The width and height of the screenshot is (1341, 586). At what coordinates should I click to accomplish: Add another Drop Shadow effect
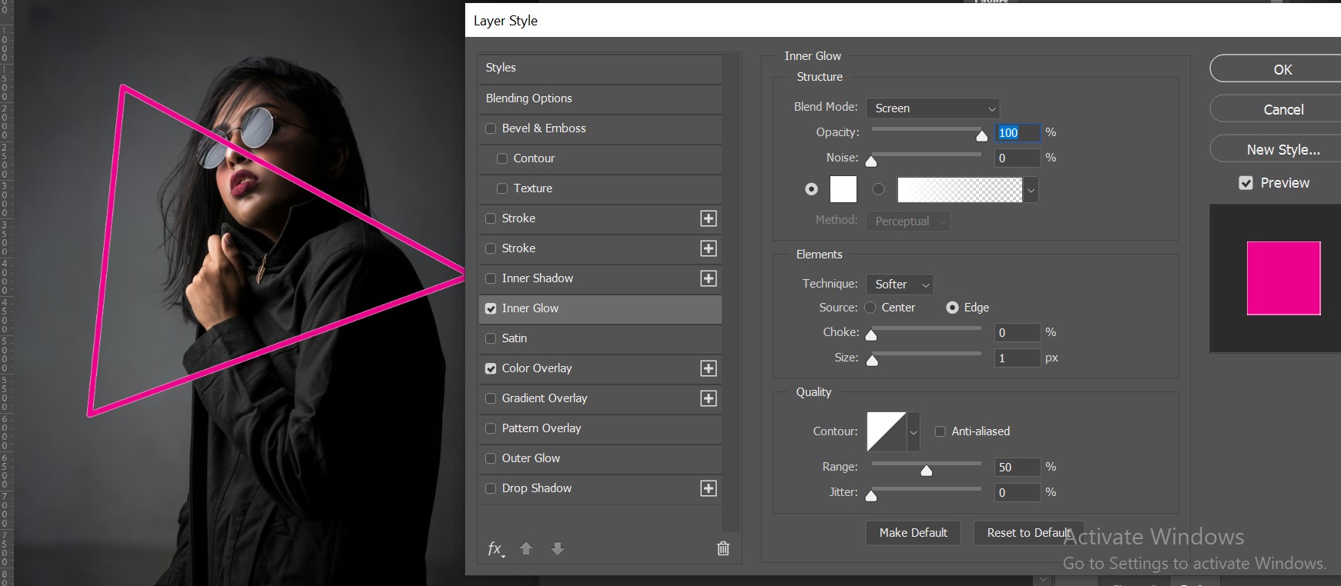coord(709,488)
